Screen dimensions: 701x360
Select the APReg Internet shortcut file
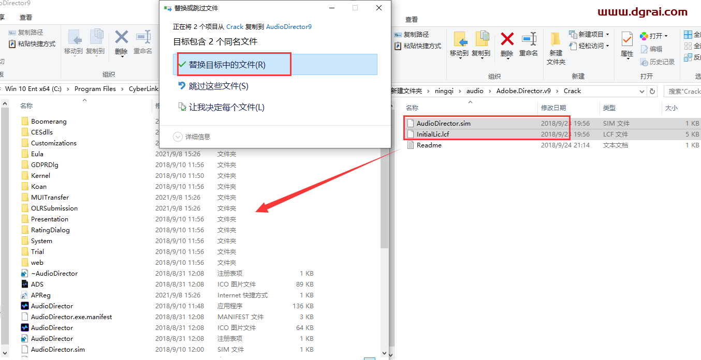(x=40, y=295)
